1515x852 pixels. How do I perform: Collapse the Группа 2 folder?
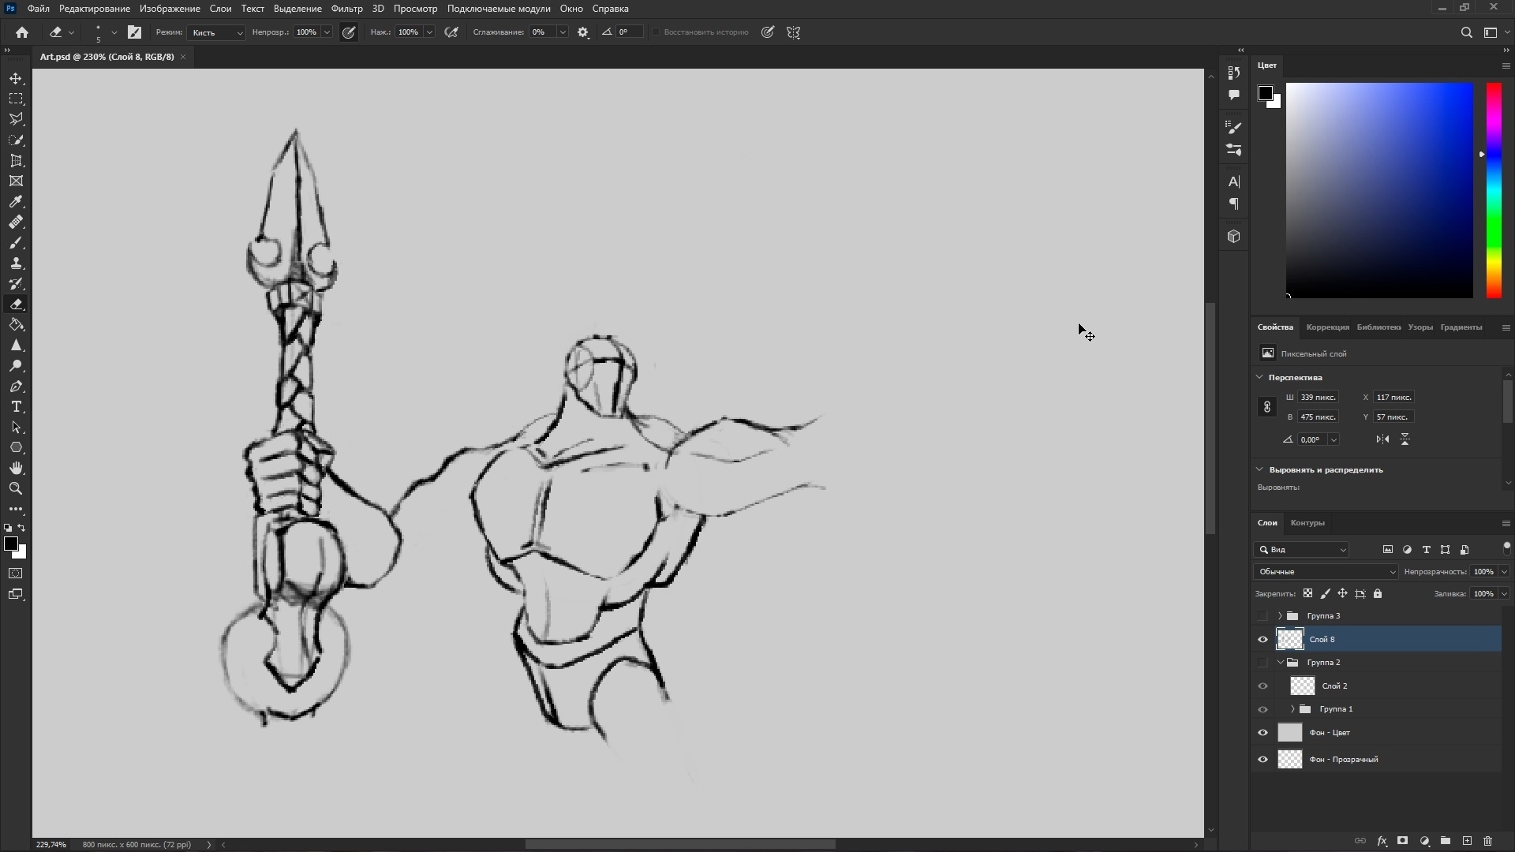coord(1280,663)
